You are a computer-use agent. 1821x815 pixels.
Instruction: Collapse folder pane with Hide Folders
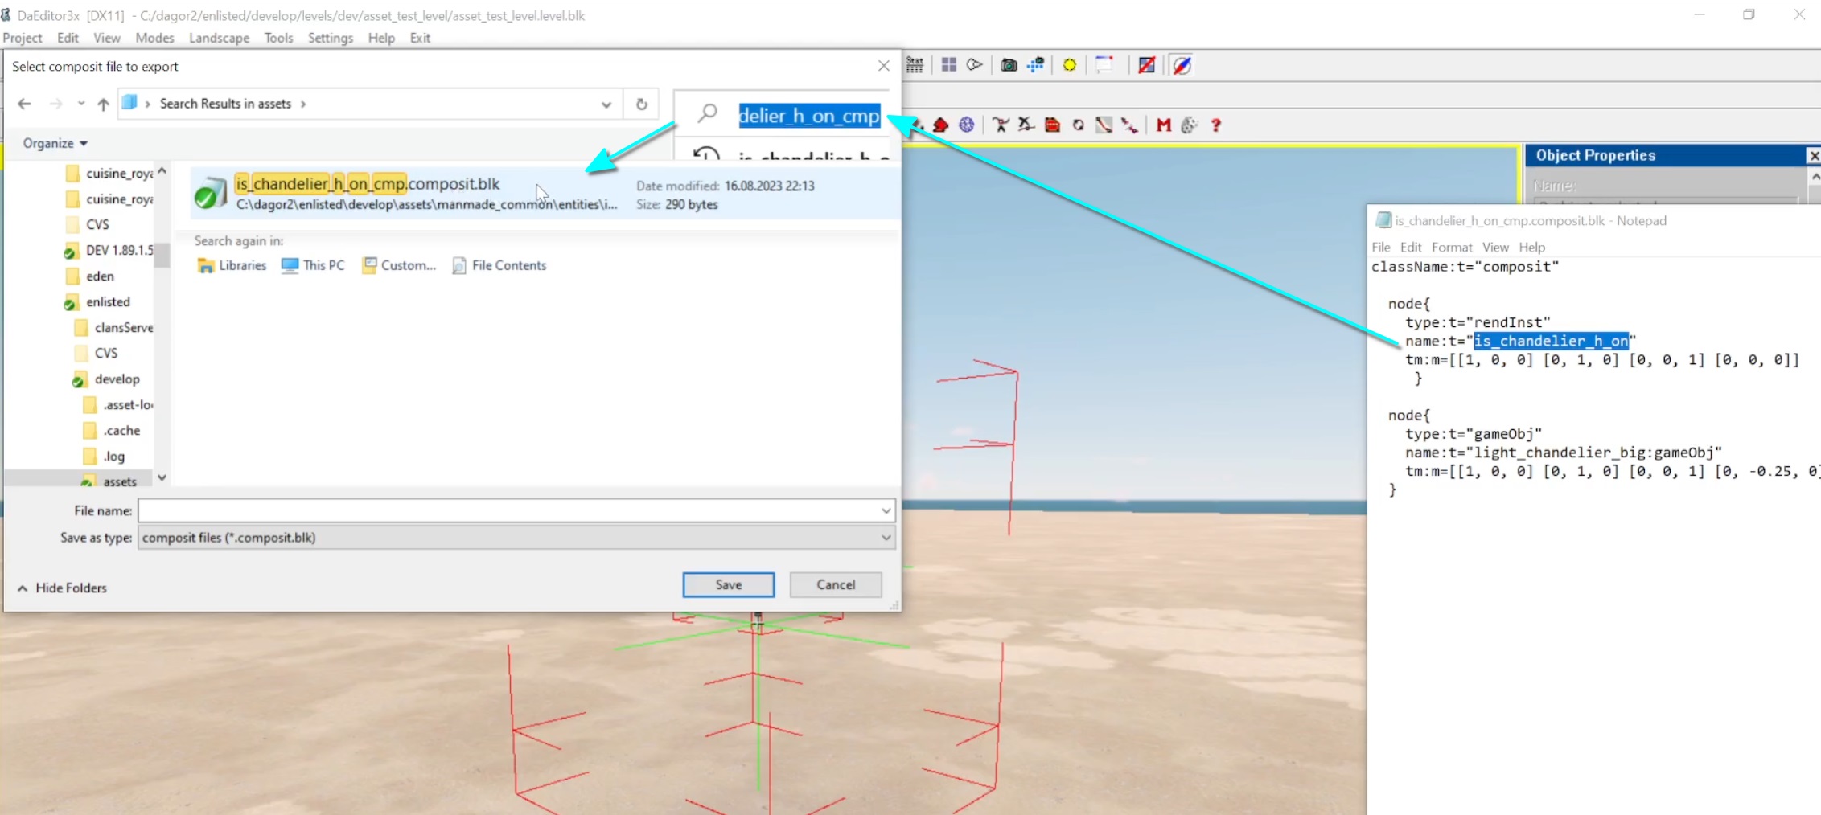63,588
